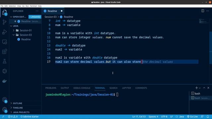The width and height of the screenshot is (212, 119).
Task: Open the Testing flask view
Action: click(4, 61)
